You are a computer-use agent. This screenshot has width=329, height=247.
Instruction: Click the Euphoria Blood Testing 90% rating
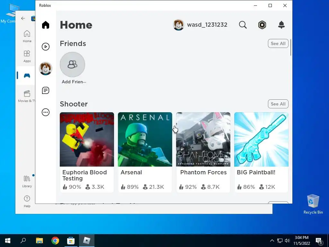point(72,187)
